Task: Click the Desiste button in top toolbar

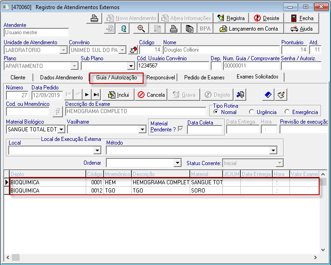Action: coord(266,18)
